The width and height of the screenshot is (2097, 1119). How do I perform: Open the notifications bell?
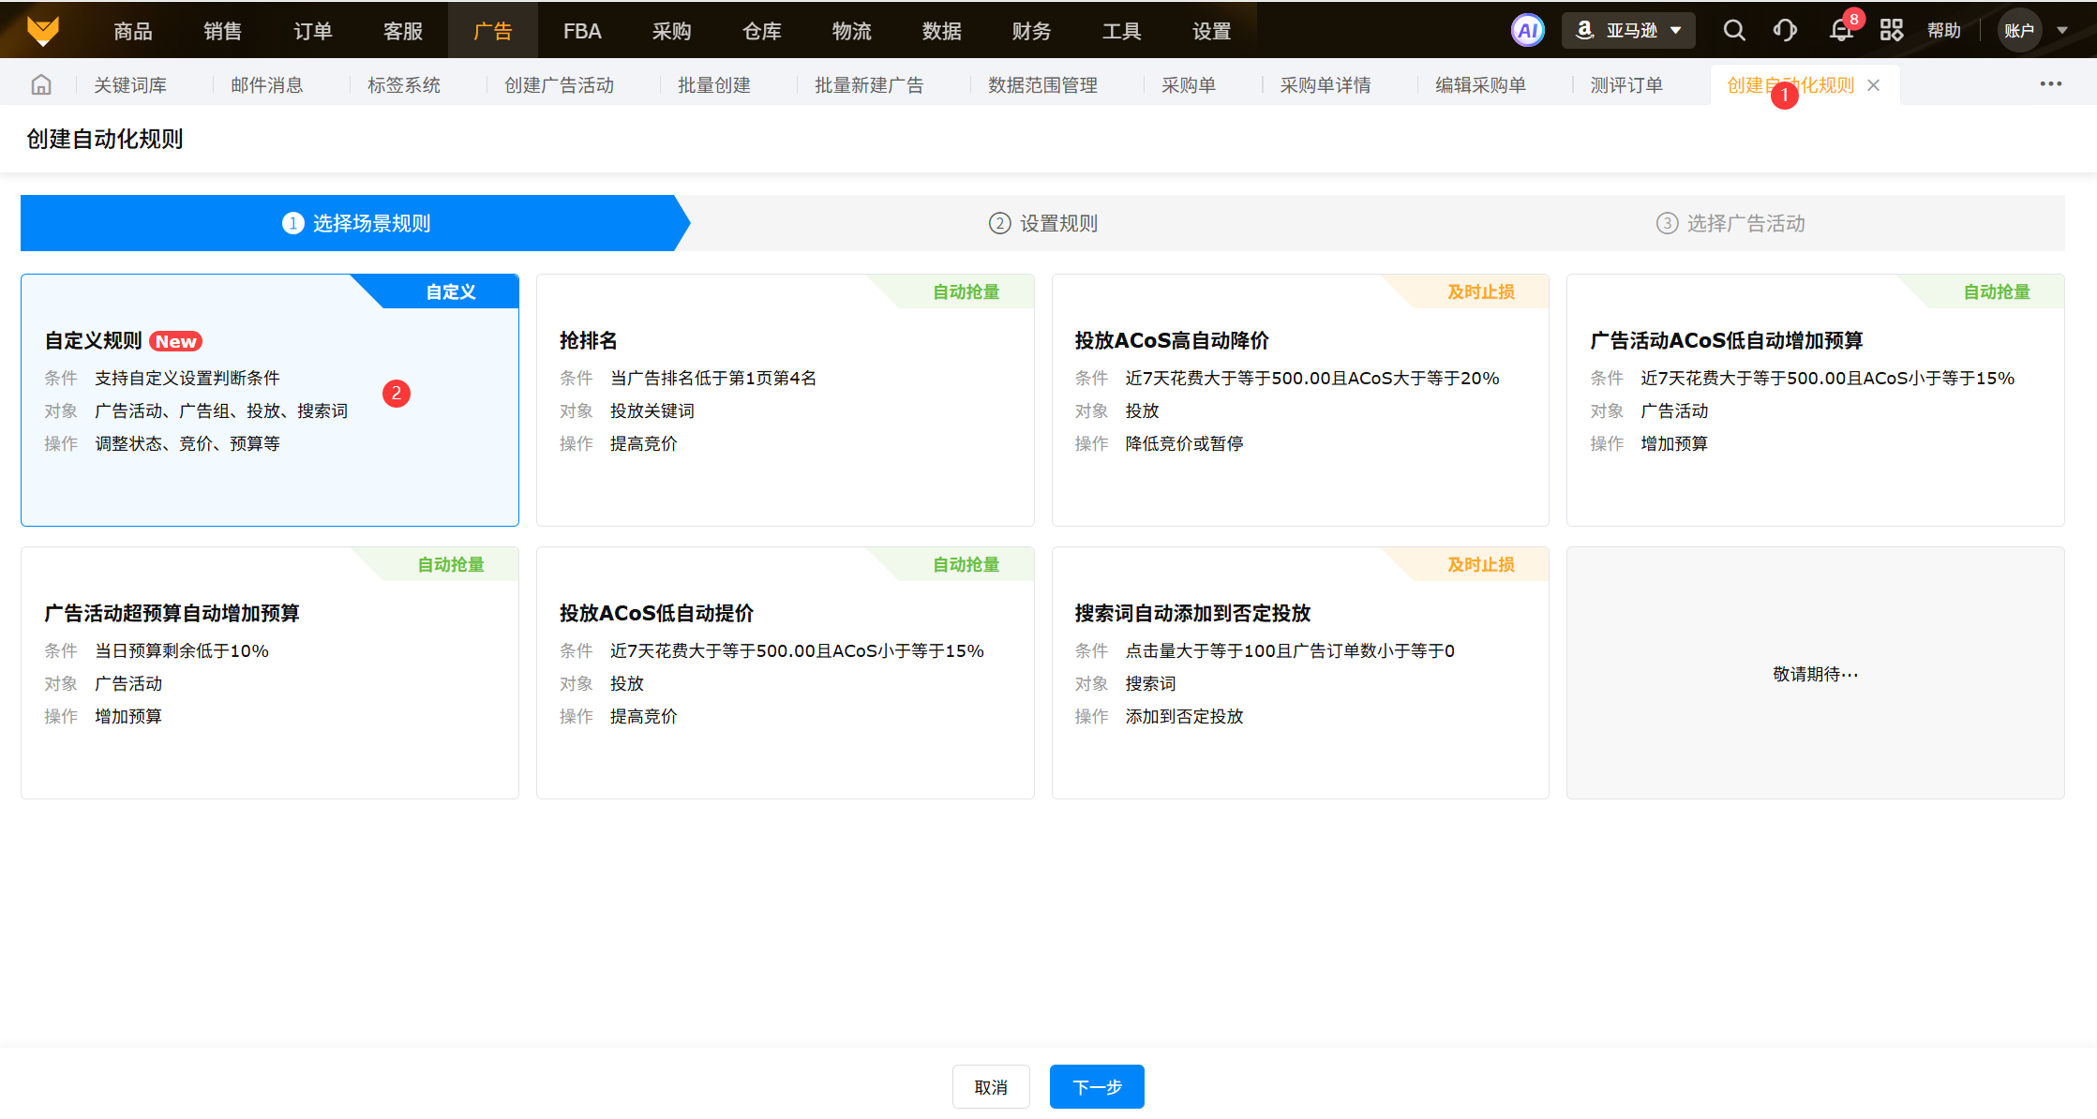[x=1840, y=30]
